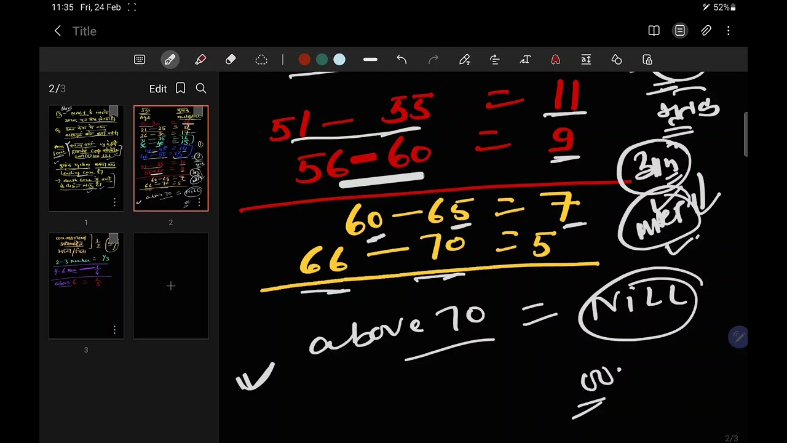Switch to keyboard text input mode
The height and width of the screenshot is (443, 787).
pyautogui.click(x=140, y=60)
